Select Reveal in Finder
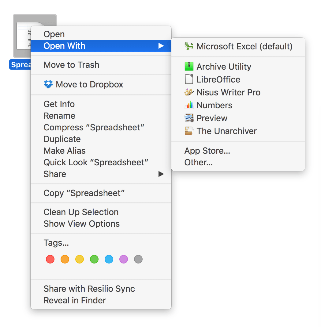Viewport: 321px width, 327px height. [101, 301]
